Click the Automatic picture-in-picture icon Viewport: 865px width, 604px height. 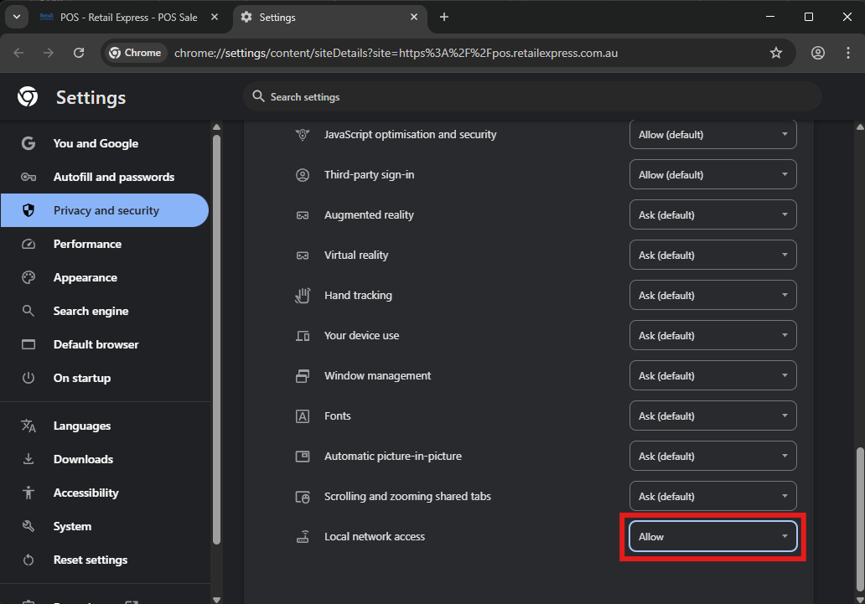[303, 457]
